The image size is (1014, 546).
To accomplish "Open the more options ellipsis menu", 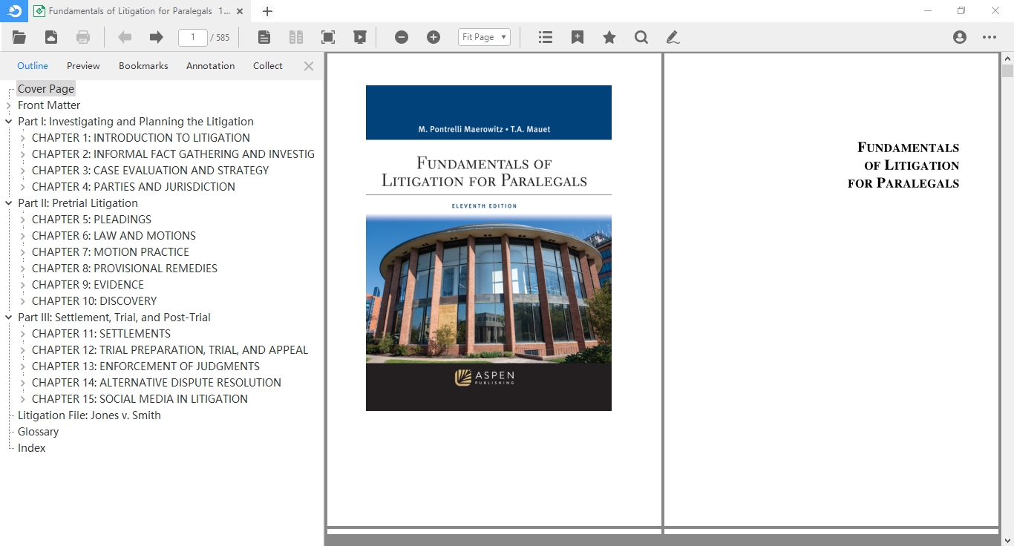I will click(990, 37).
